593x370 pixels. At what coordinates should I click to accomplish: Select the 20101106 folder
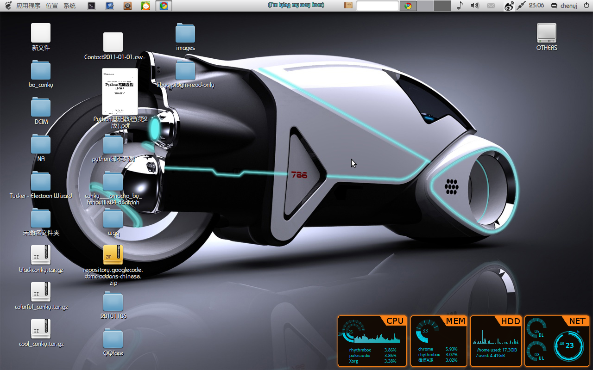(x=113, y=305)
